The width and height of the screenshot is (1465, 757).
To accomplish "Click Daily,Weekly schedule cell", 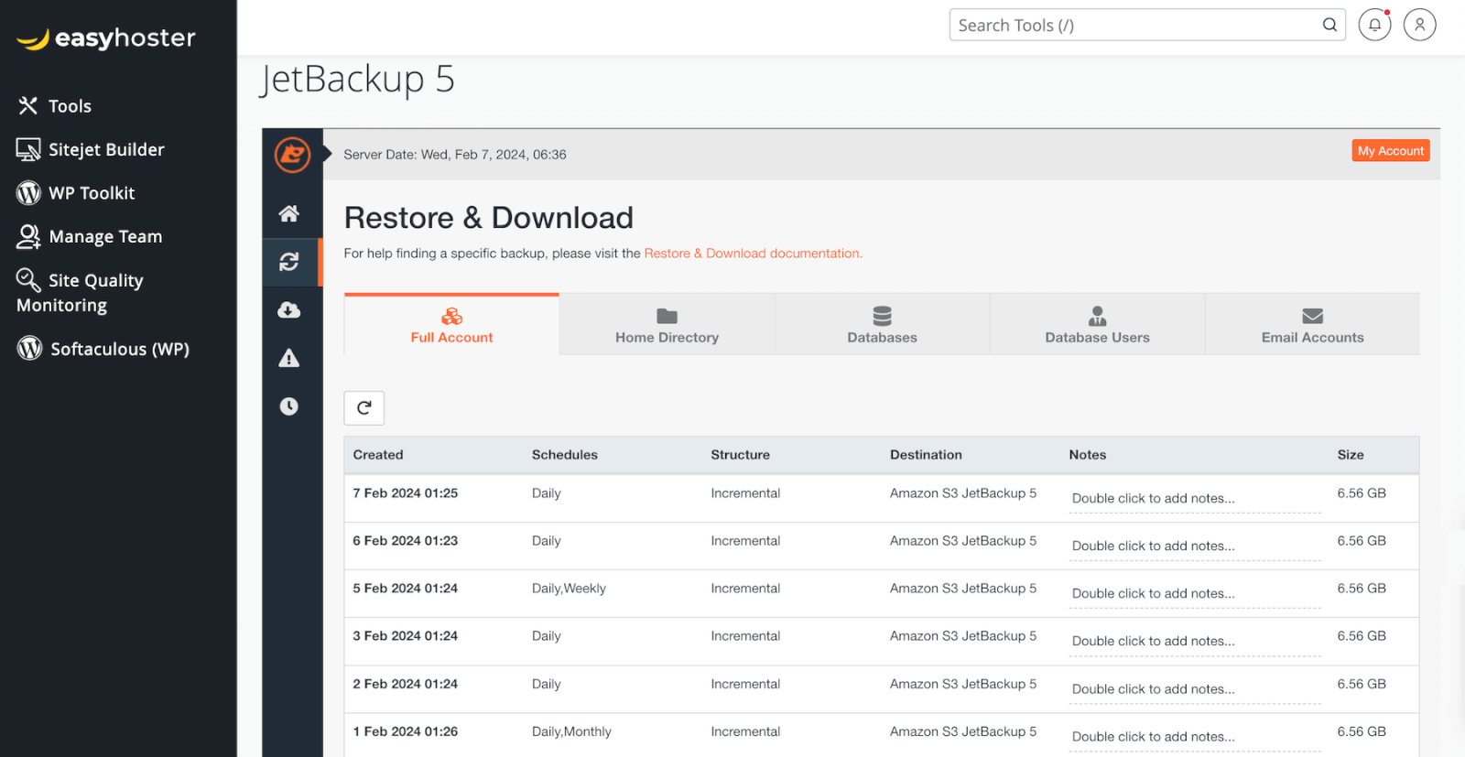I will 569,589.
